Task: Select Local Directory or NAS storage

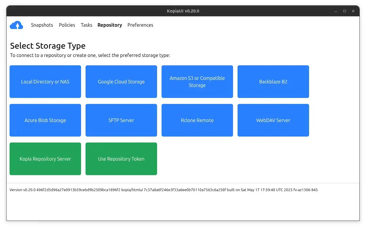Action: pos(45,81)
